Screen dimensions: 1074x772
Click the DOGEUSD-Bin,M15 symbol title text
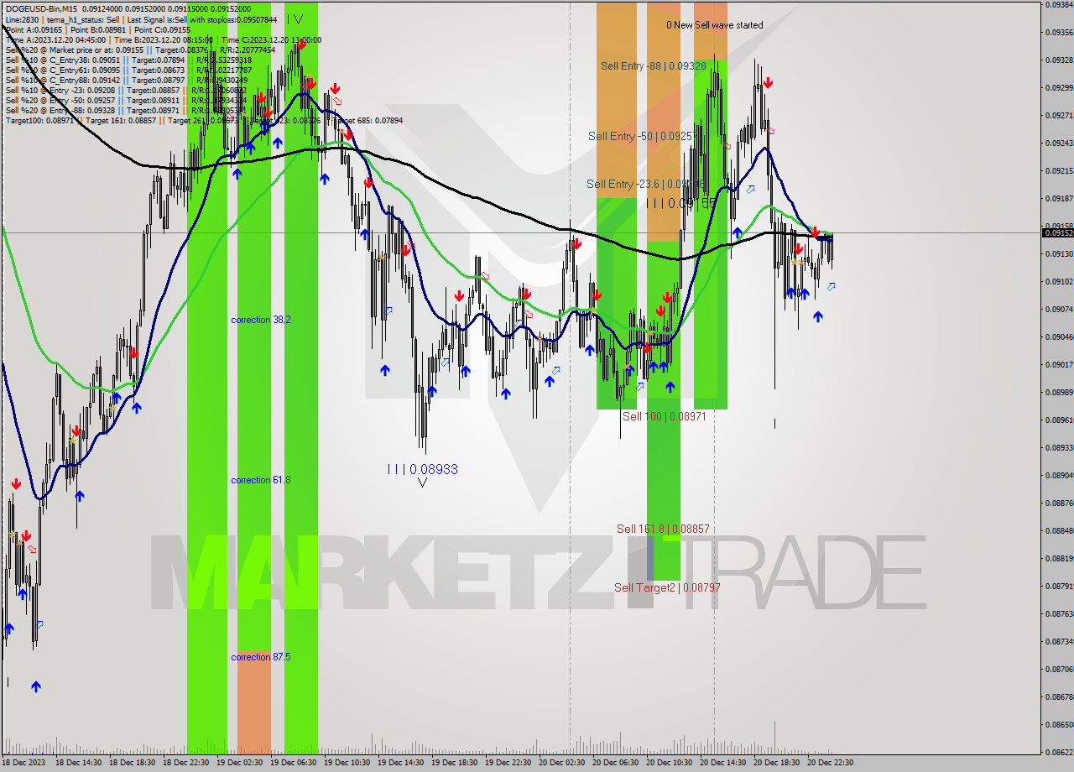39,8
